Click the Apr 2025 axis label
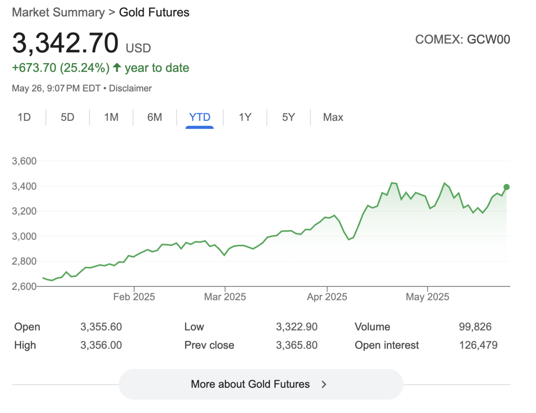Screen dimensions: 536x413 coord(327,297)
